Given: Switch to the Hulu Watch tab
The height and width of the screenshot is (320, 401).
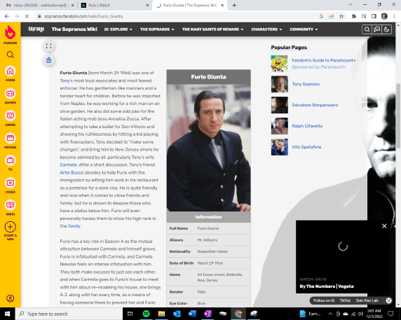Looking at the screenshot, I should click(115, 5).
